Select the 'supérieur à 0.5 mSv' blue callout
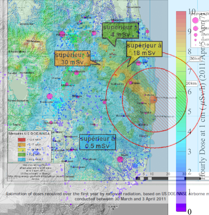Image resolution: width=209 pixels, height=215 pixels. click(x=98, y=142)
